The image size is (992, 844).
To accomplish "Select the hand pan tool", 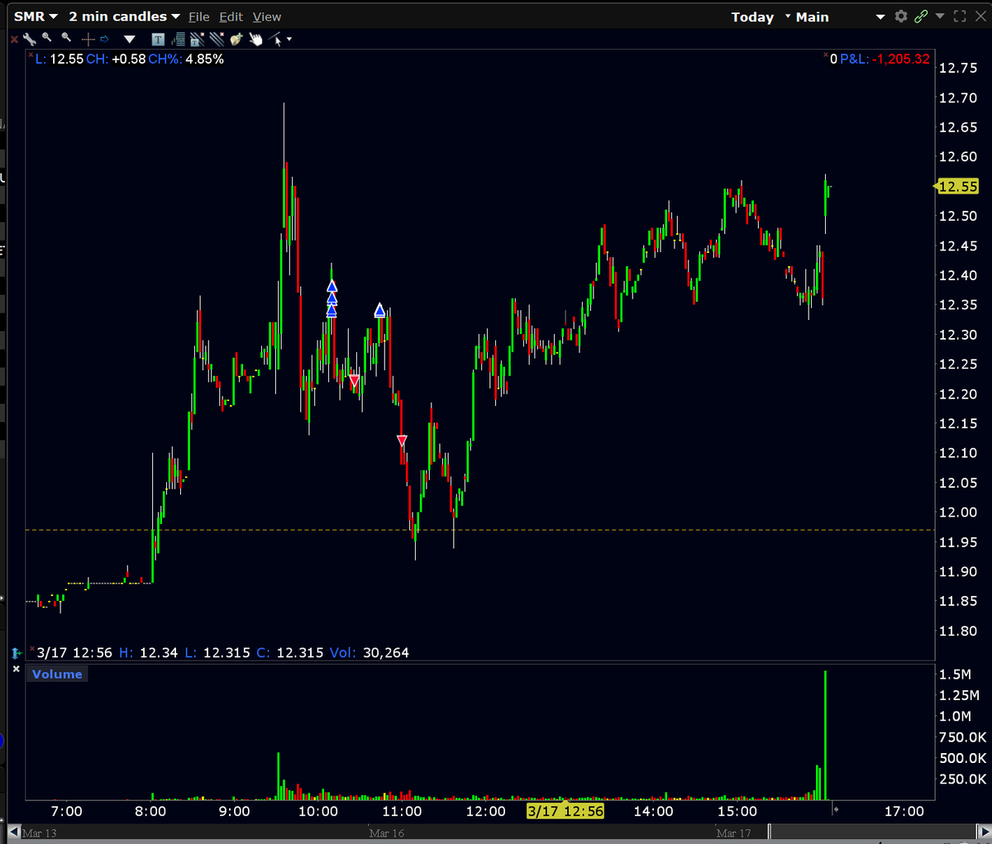I will click(x=255, y=39).
